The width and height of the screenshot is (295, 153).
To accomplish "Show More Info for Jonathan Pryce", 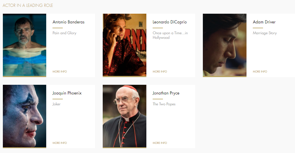I will [x=160, y=143].
